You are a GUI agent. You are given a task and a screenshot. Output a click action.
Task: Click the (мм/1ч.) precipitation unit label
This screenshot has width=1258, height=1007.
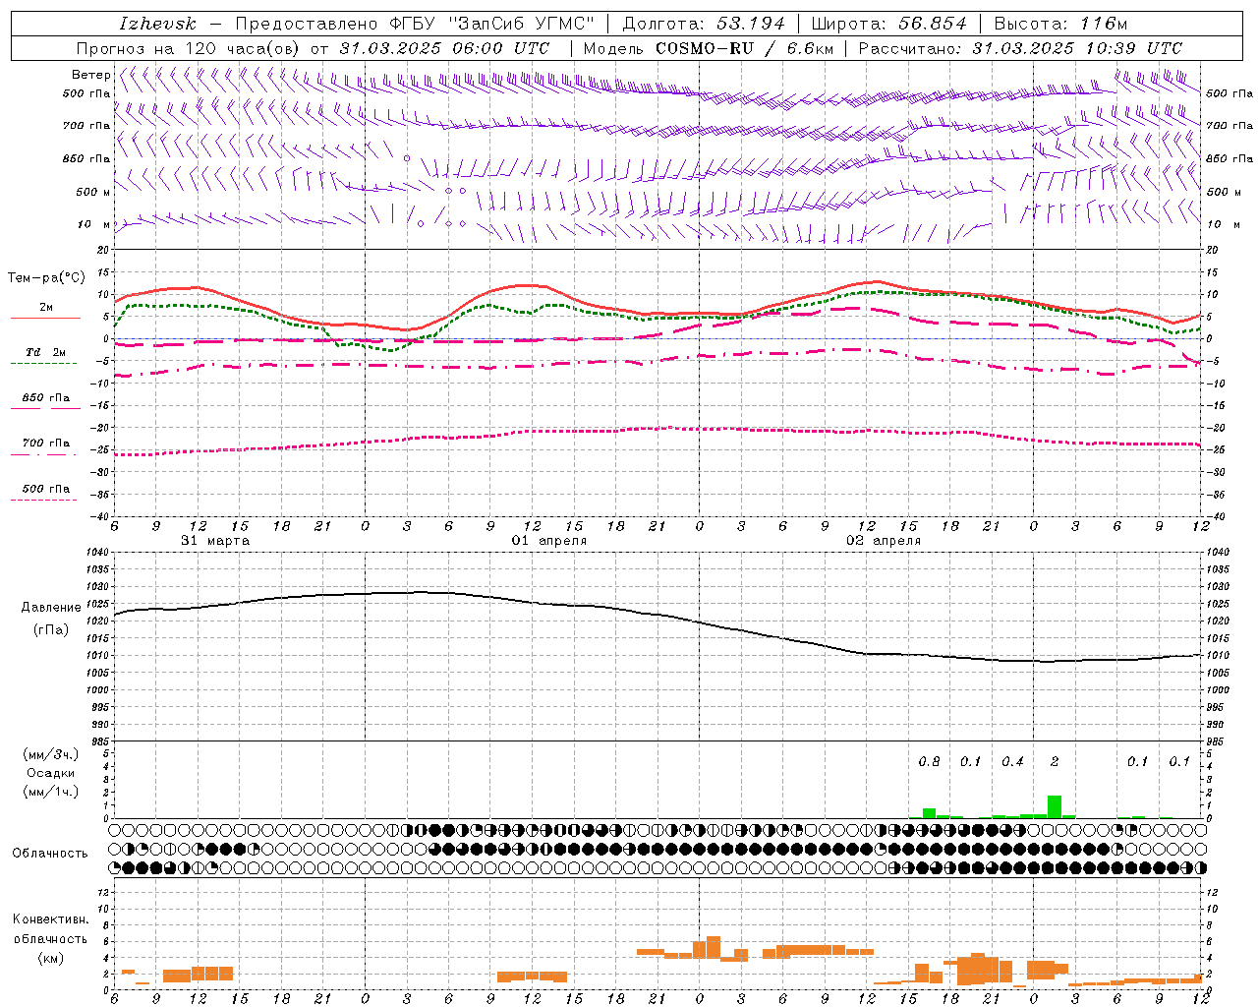pos(50,792)
